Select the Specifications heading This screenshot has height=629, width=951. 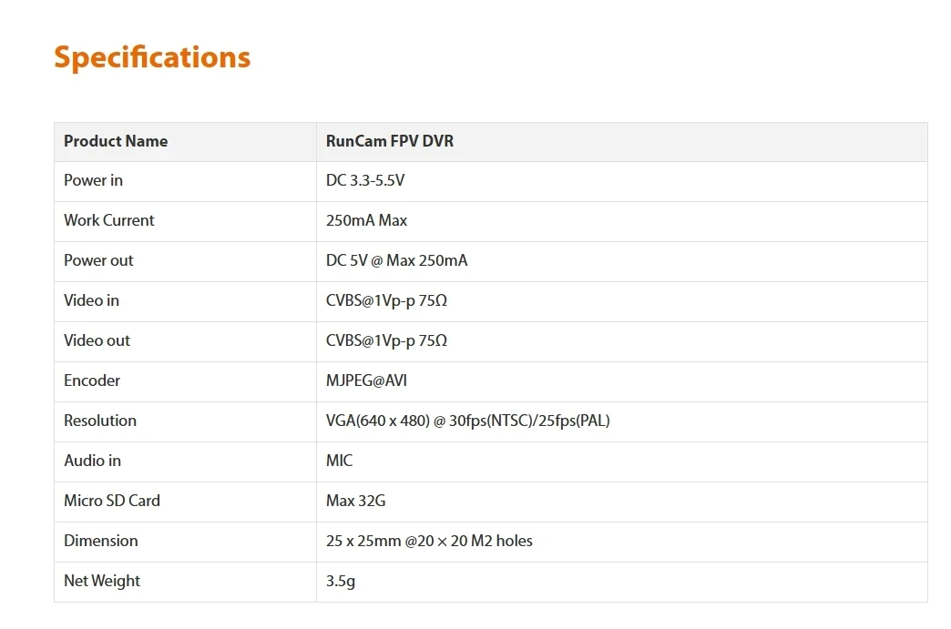152,58
